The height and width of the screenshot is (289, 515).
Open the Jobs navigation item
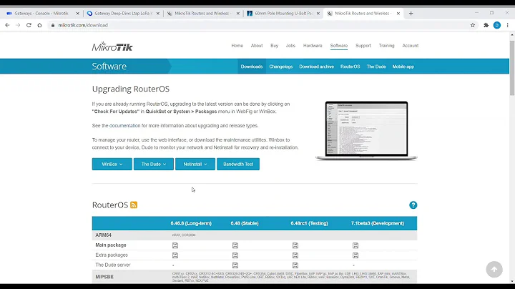click(290, 46)
